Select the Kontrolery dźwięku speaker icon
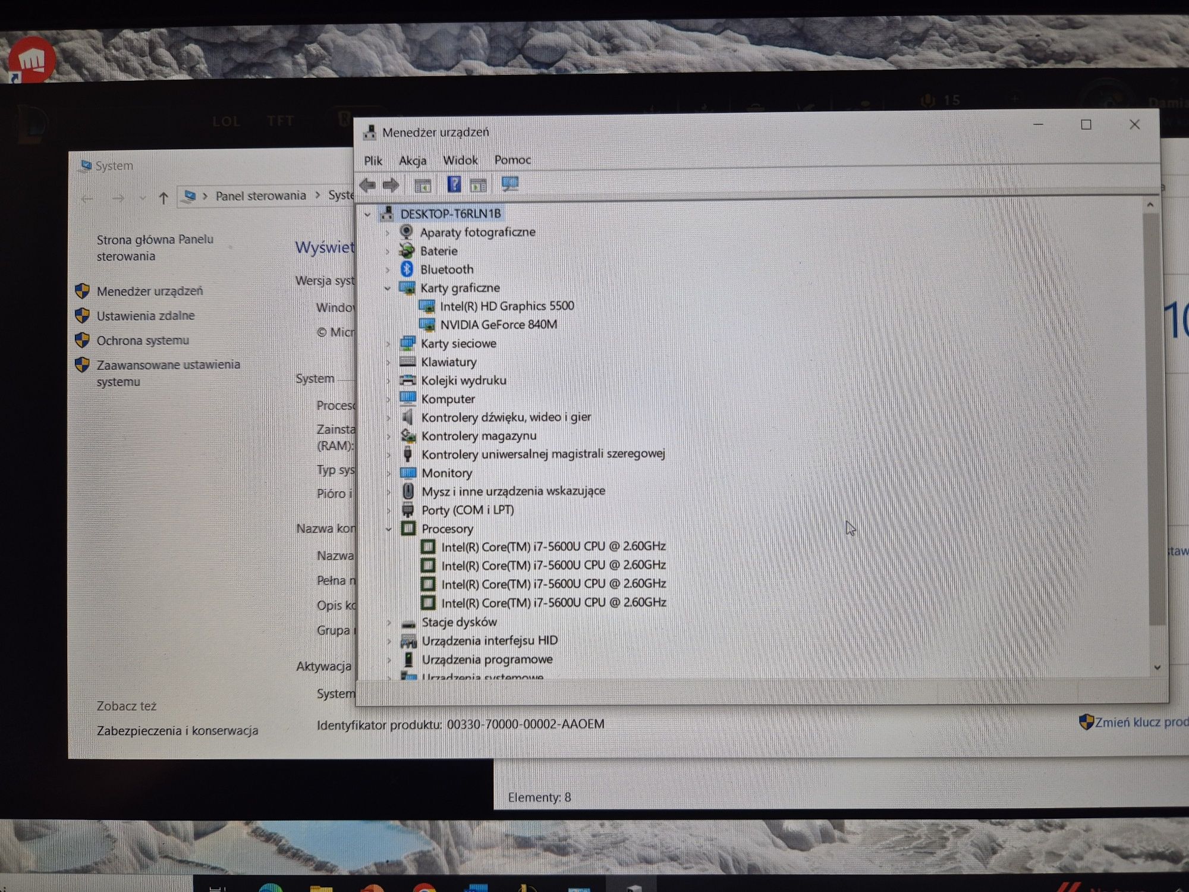 coord(408,417)
